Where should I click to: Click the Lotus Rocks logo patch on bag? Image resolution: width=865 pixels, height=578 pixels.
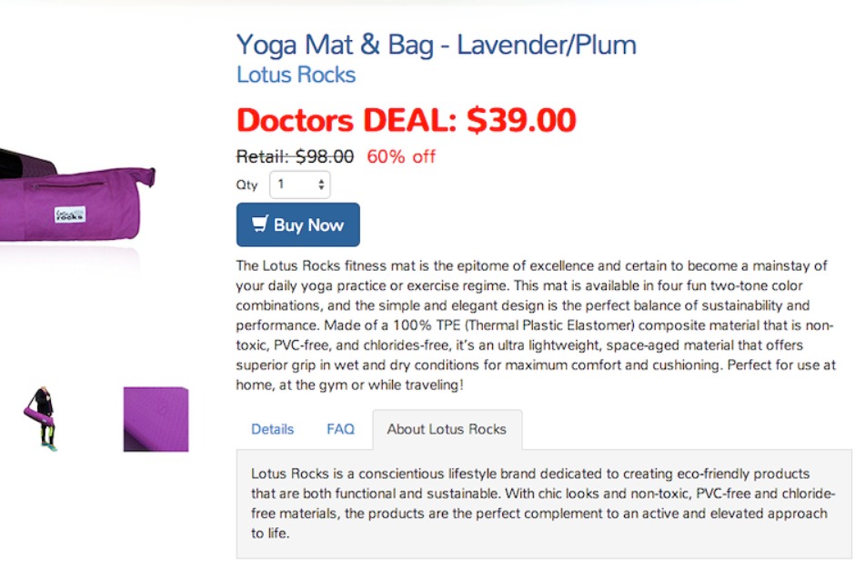[x=70, y=215]
